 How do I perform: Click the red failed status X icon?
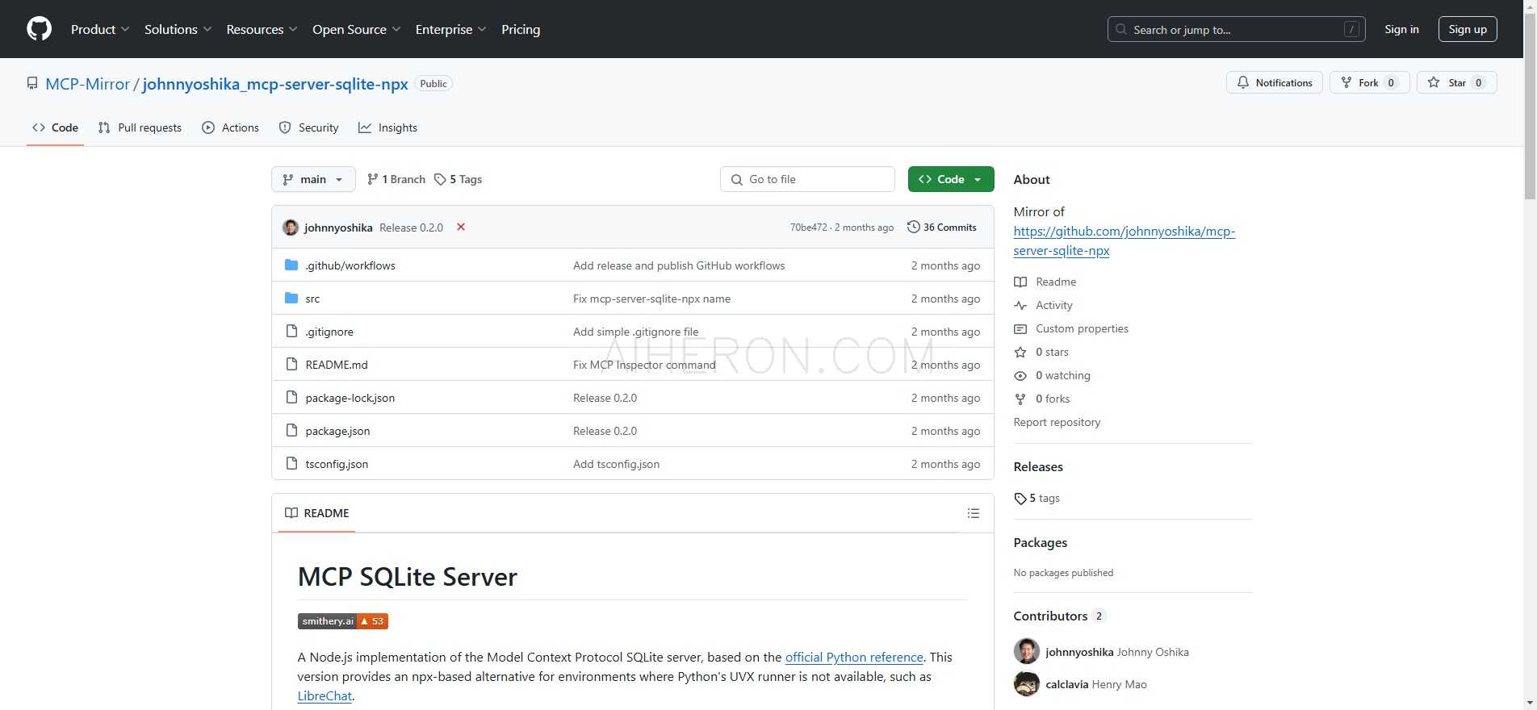[x=461, y=227]
